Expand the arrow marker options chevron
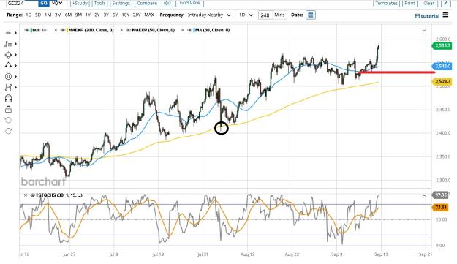The height and width of the screenshot is (264, 457). click(15, 66)
